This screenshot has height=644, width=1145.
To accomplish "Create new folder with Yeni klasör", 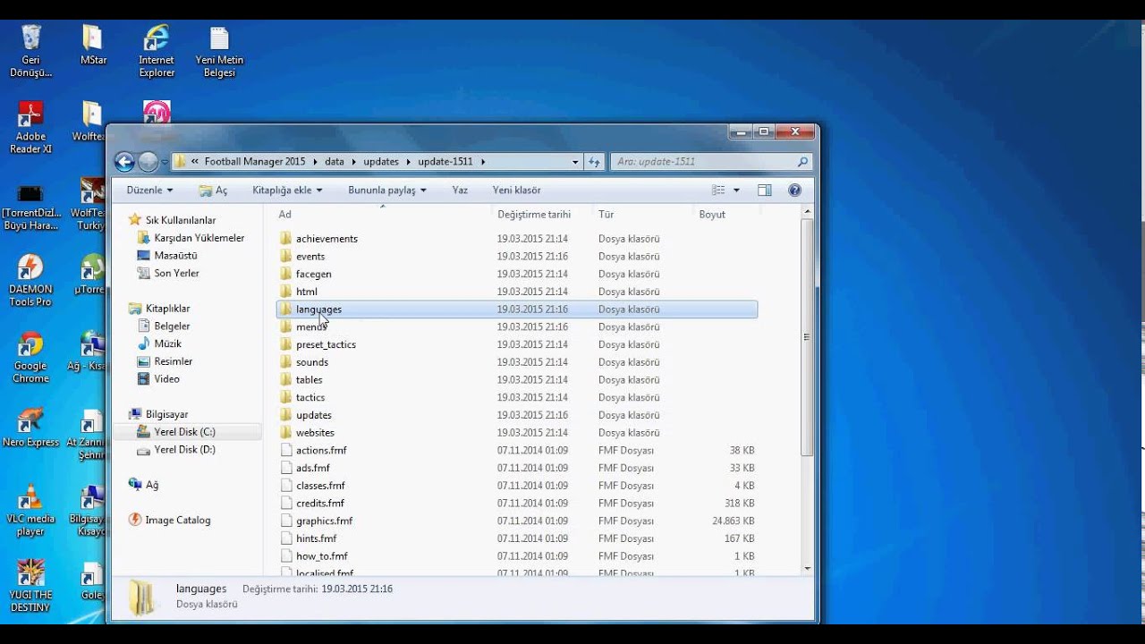I will click(x=516, y=191).
